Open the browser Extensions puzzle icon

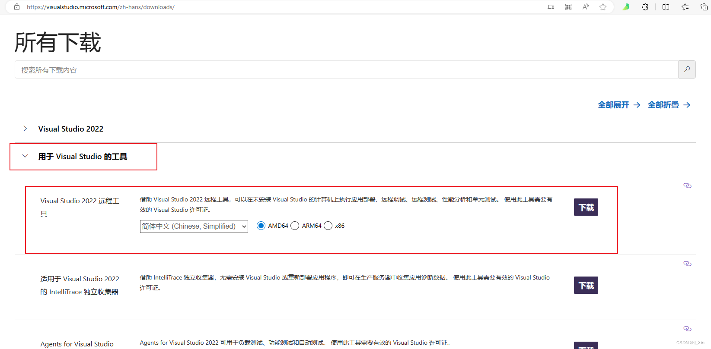click(x=645, y=7)
